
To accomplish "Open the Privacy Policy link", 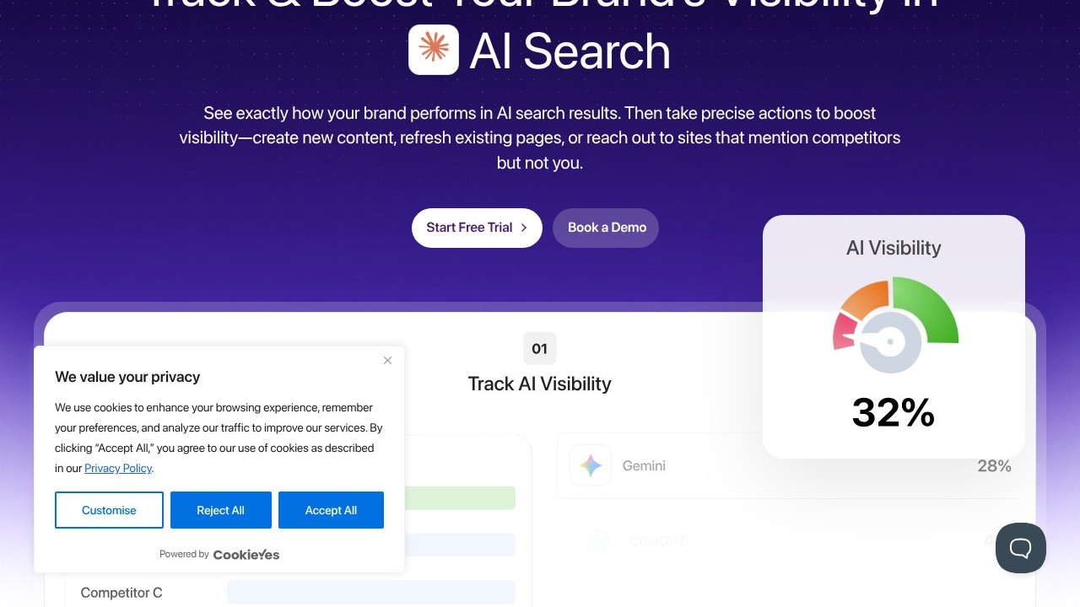I will pyautogui.click(x=118, y=468).
